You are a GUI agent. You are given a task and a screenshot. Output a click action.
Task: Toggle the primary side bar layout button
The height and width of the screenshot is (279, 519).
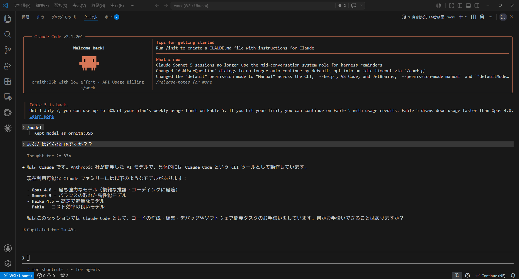[x=460, y=5]
